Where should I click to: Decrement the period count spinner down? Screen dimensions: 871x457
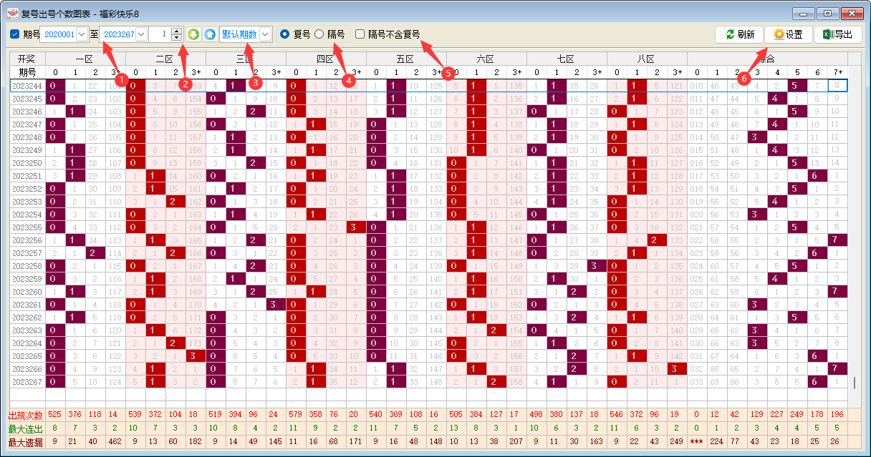pos(177,38)
